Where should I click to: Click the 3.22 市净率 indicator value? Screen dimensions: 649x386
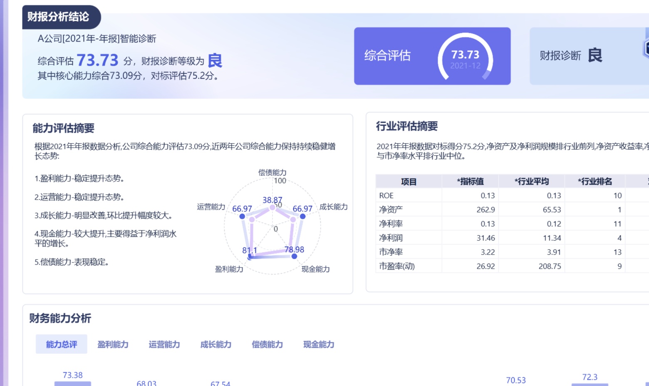pyautogui.click(x=488, y=252)
